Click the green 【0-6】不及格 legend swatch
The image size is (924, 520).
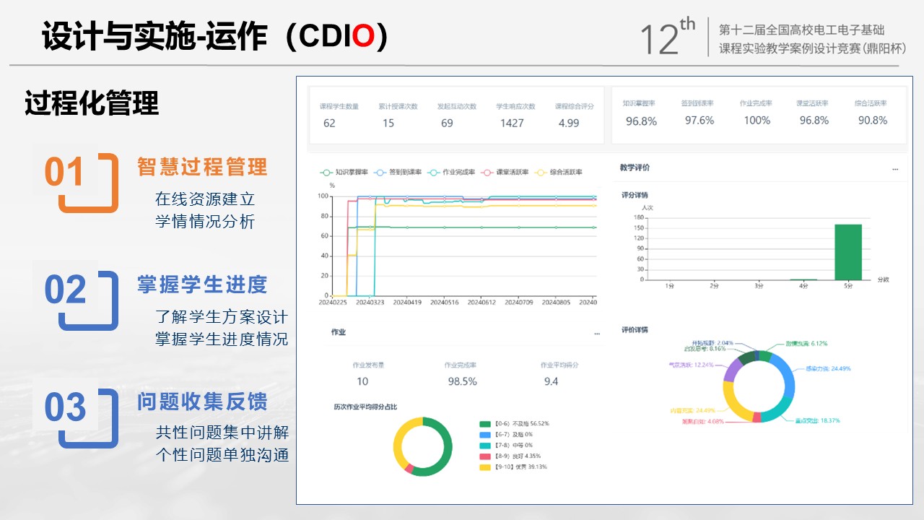484,424
